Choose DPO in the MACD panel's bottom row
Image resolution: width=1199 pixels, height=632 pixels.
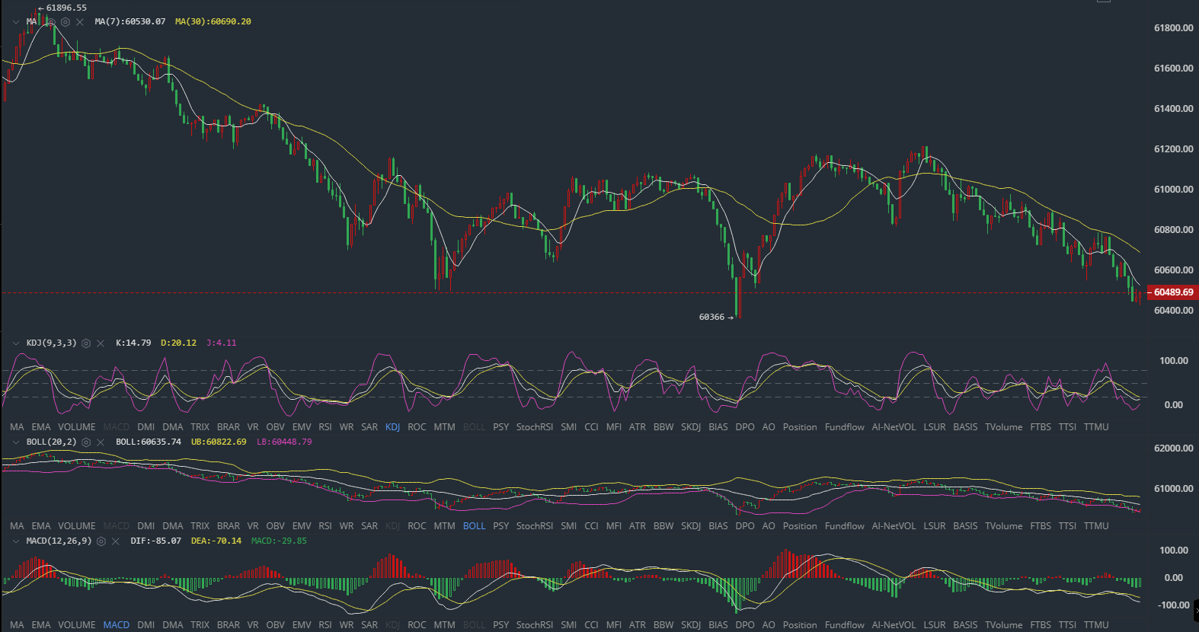[x=745, y=625]
